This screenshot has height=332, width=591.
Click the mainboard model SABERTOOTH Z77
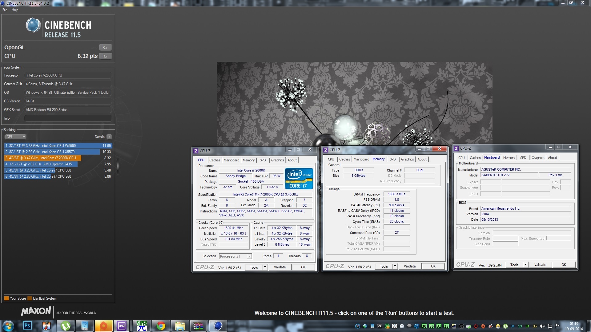click(x=509, y=175)
